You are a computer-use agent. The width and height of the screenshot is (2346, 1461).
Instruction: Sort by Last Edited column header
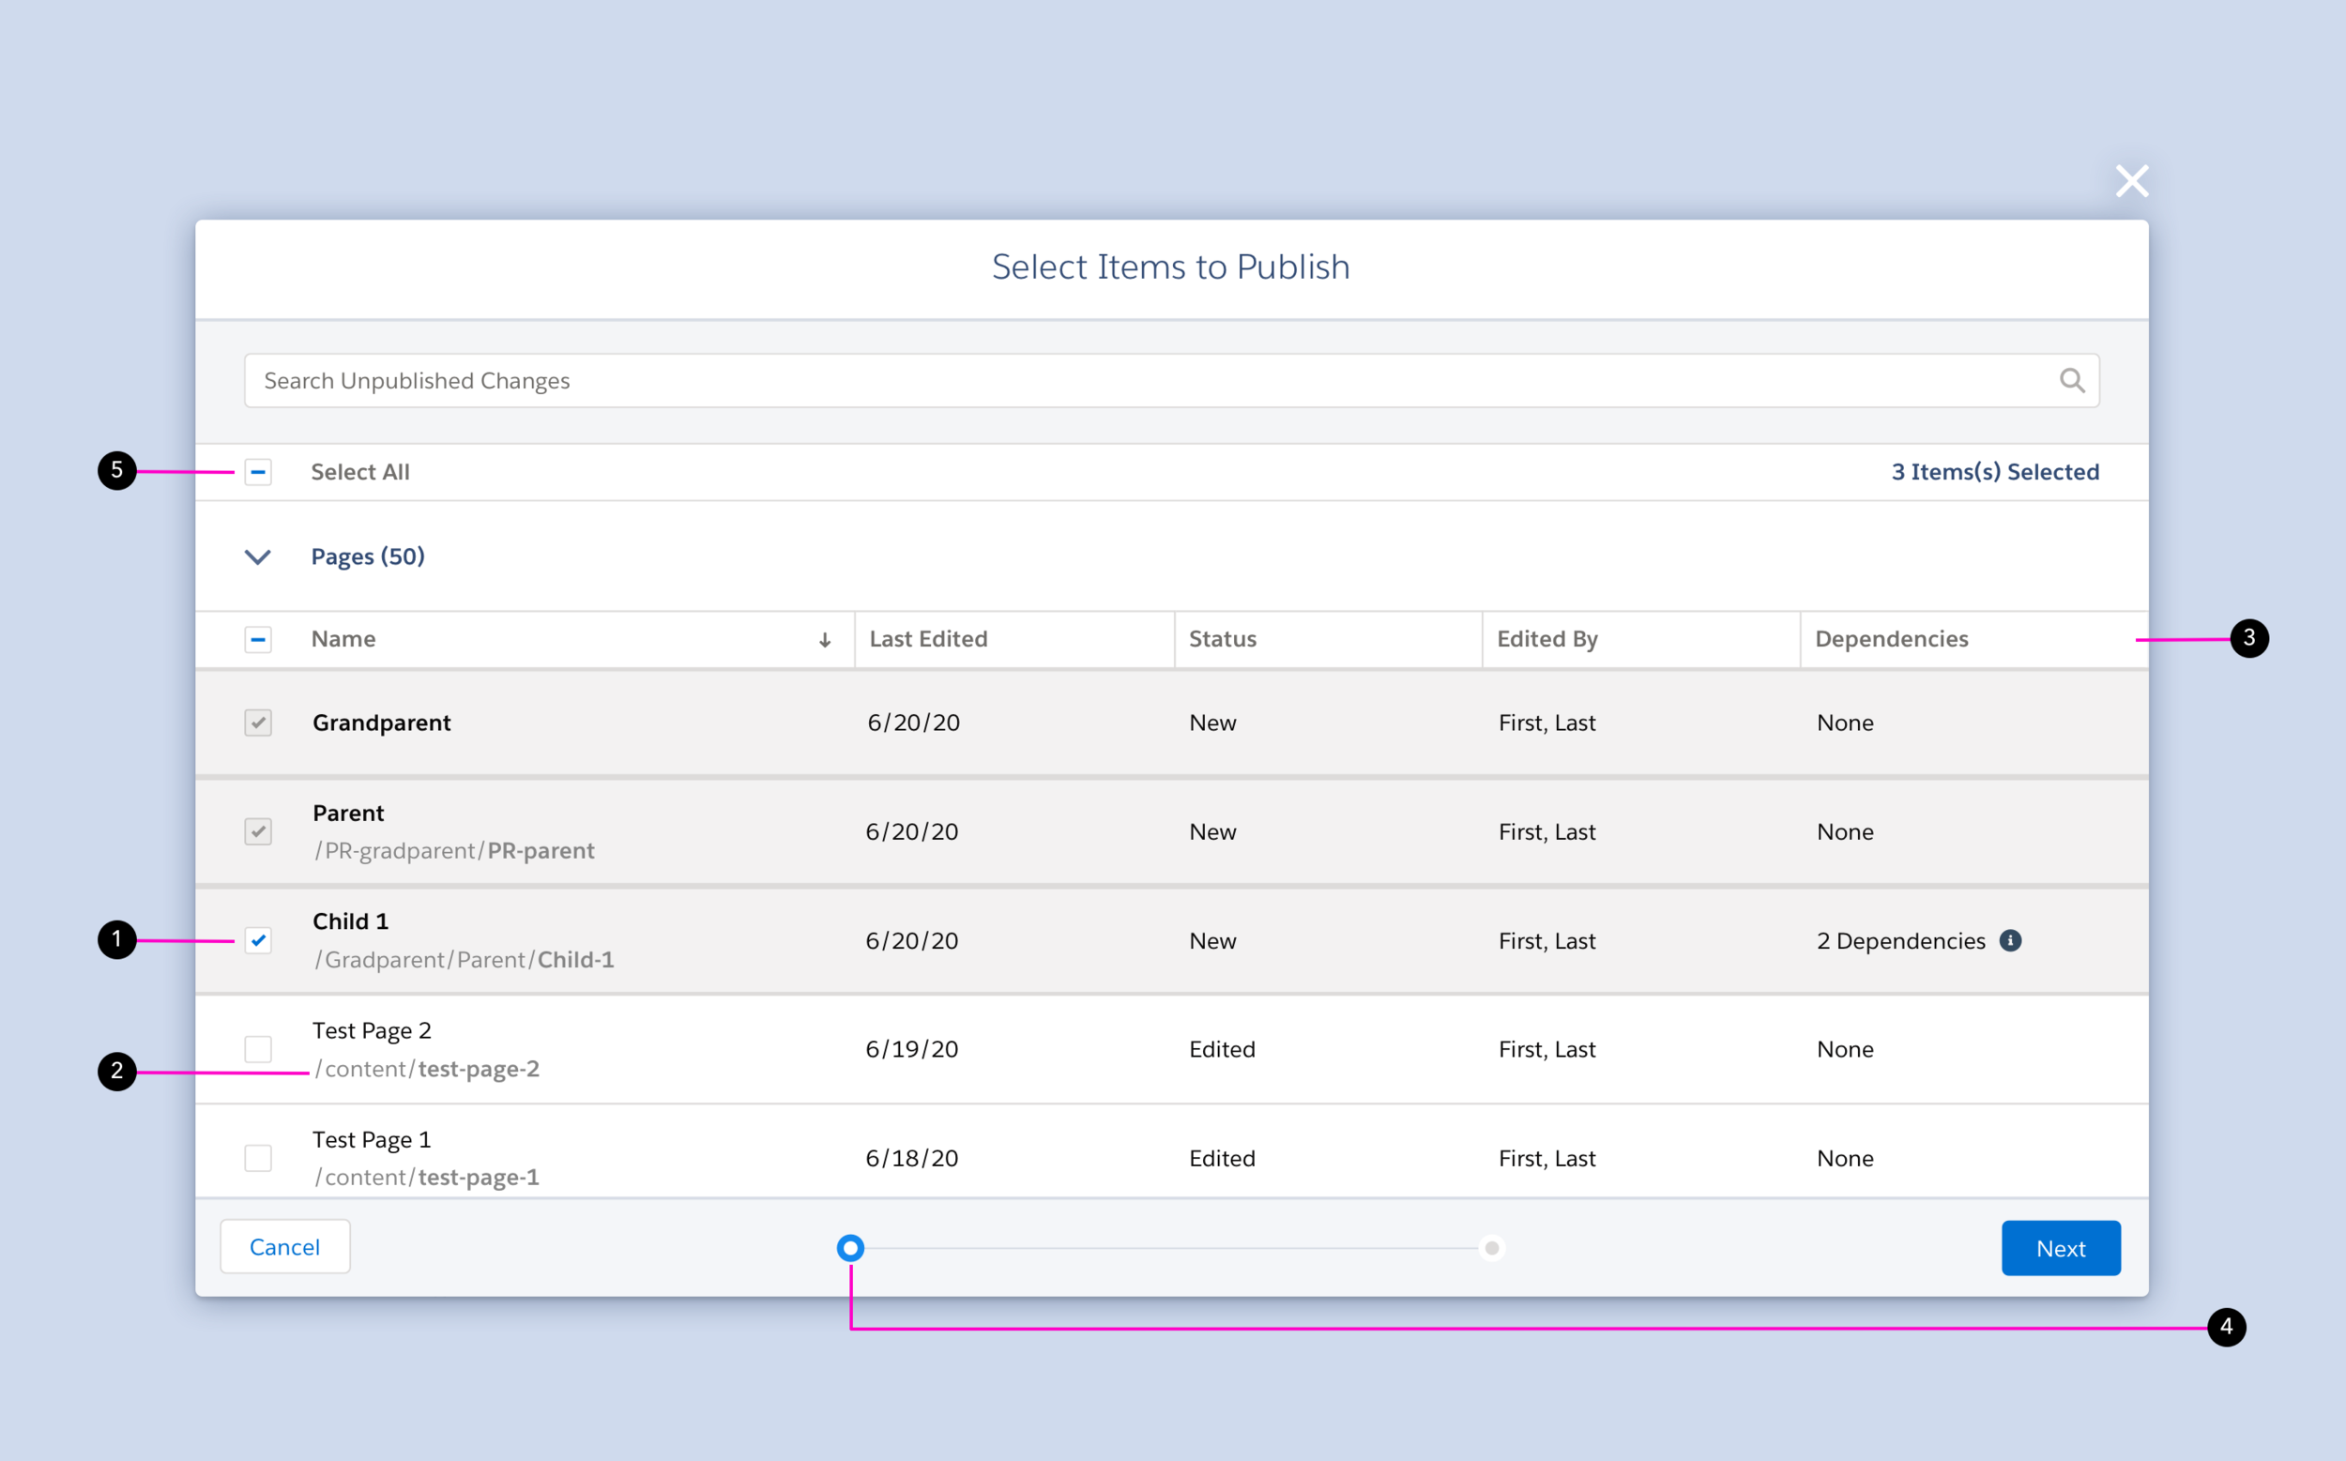point(927,639)
